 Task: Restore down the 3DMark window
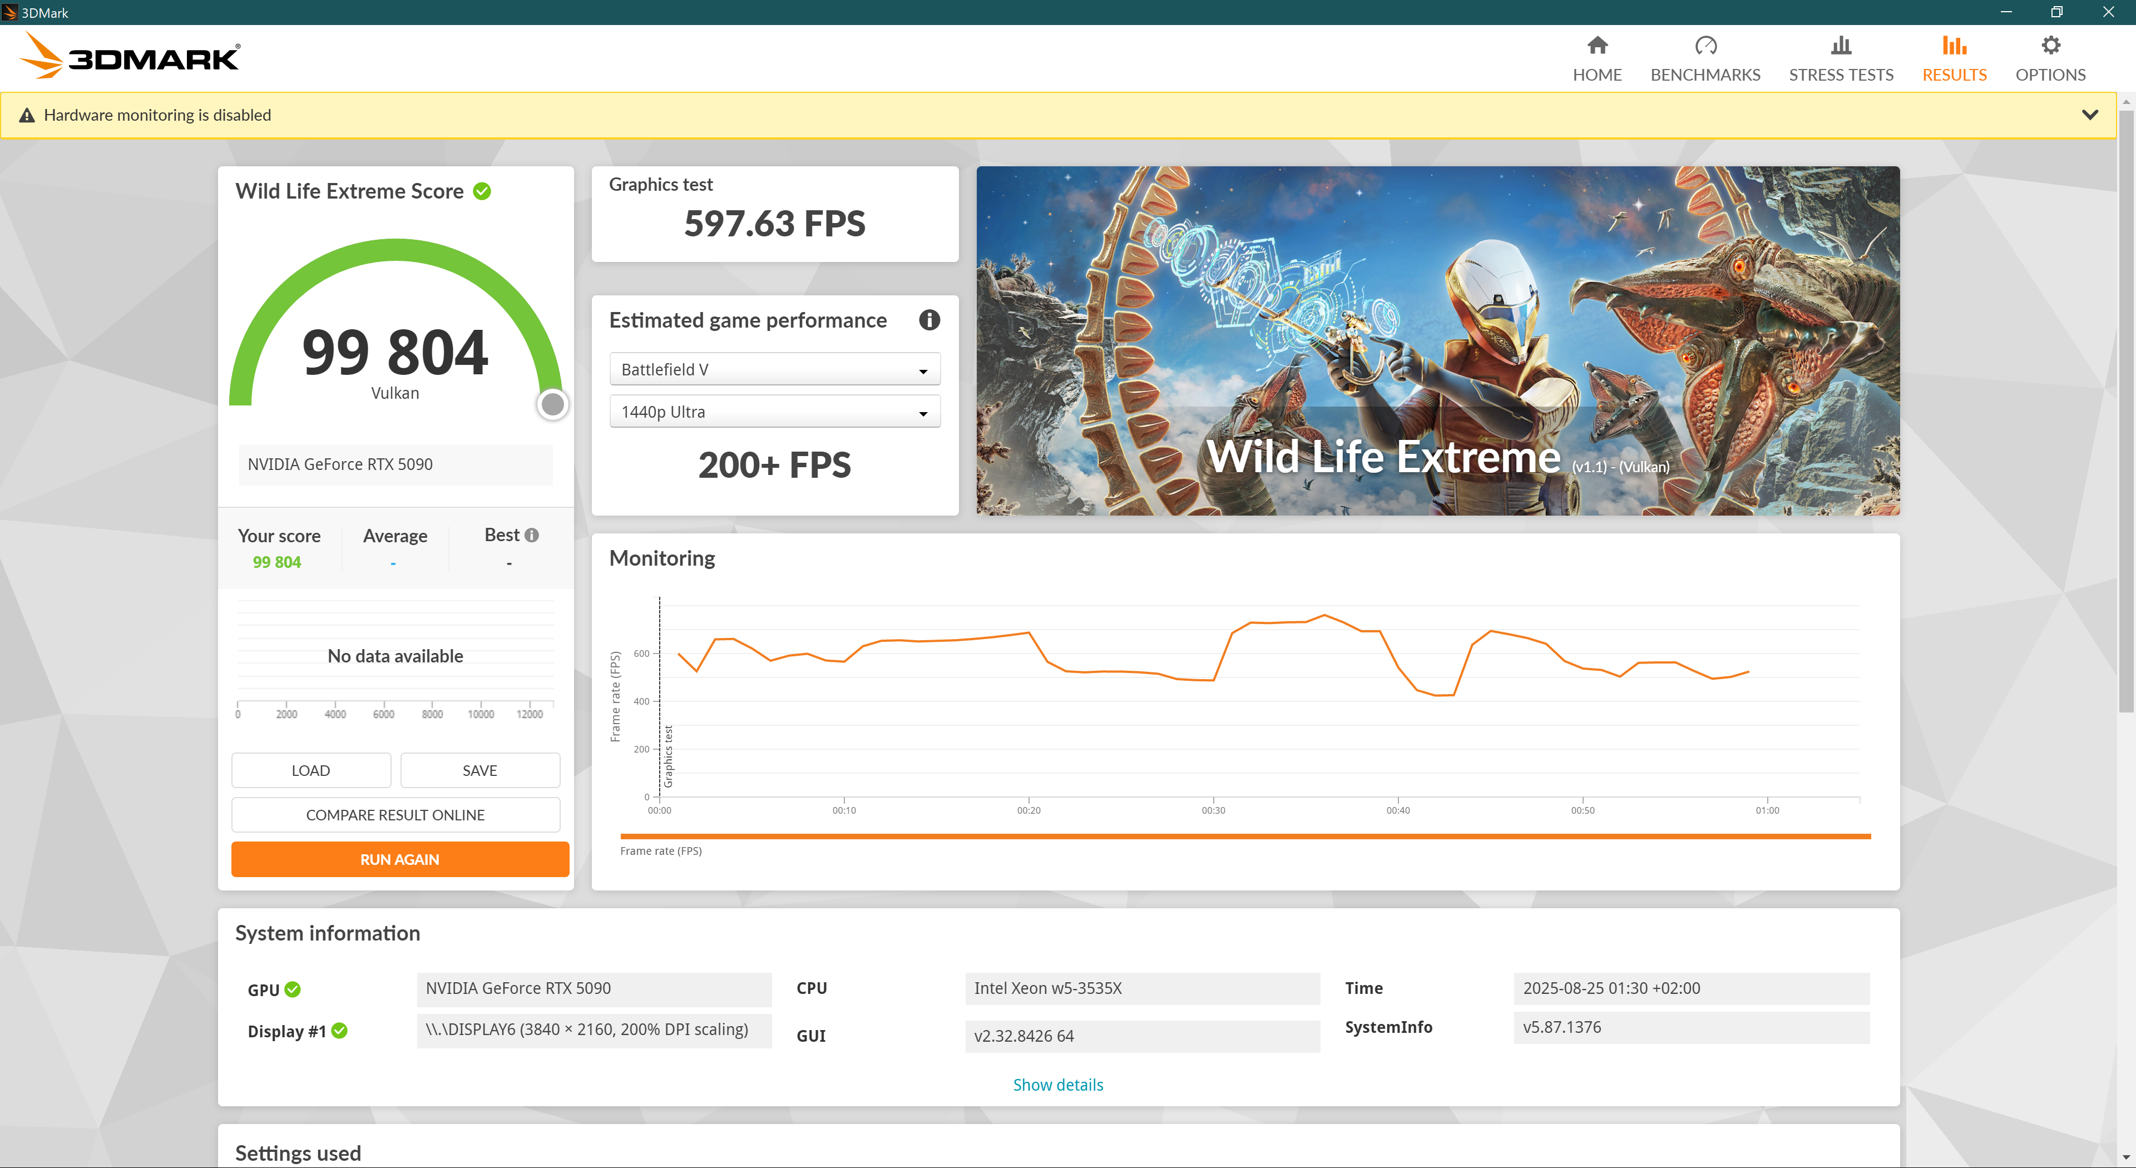coord(2057,12)
